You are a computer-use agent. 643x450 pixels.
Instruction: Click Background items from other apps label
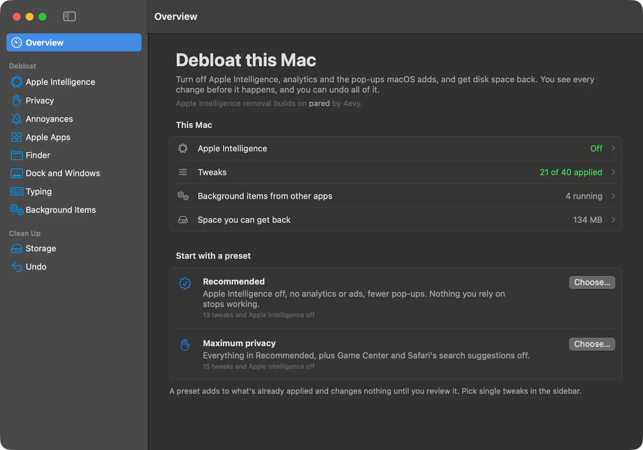pos(265,196)
